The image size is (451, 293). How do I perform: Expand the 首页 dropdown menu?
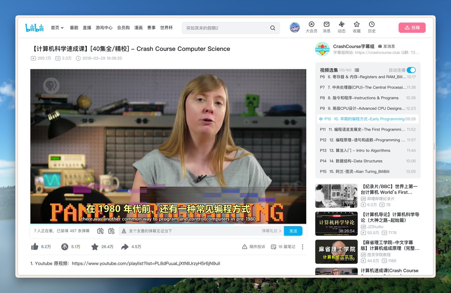point(58,28)
